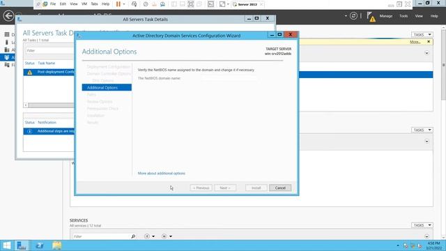This screenshot has height=251, width=446.
Task: Click Server Manager back arrow button
Action: click(9, 15)
